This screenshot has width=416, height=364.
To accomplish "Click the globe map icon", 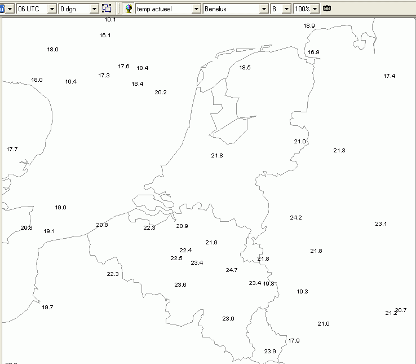I will [129, 9].
